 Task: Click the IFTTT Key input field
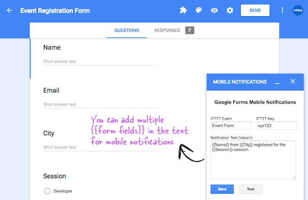point(276,126)
